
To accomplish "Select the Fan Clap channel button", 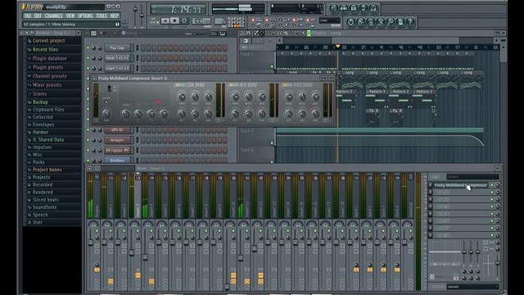I will [117, 48].
